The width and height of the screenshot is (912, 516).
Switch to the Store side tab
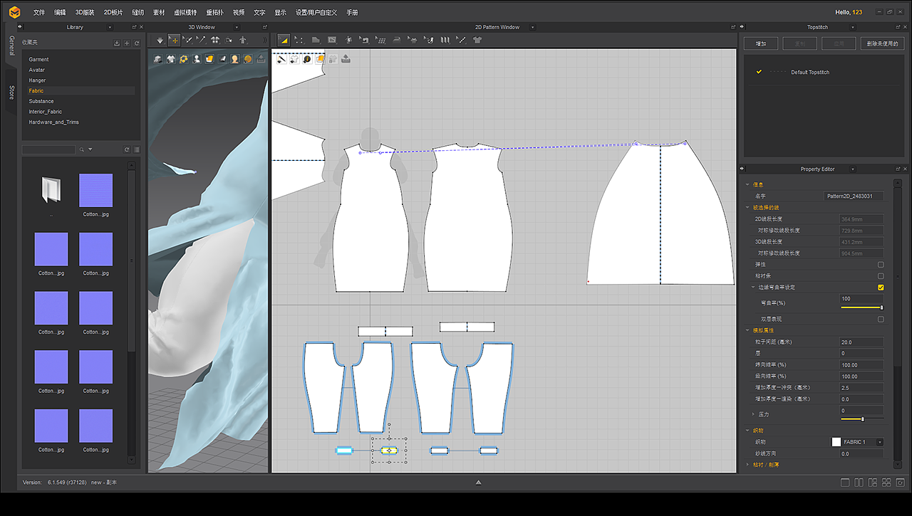tap(11, 93)
